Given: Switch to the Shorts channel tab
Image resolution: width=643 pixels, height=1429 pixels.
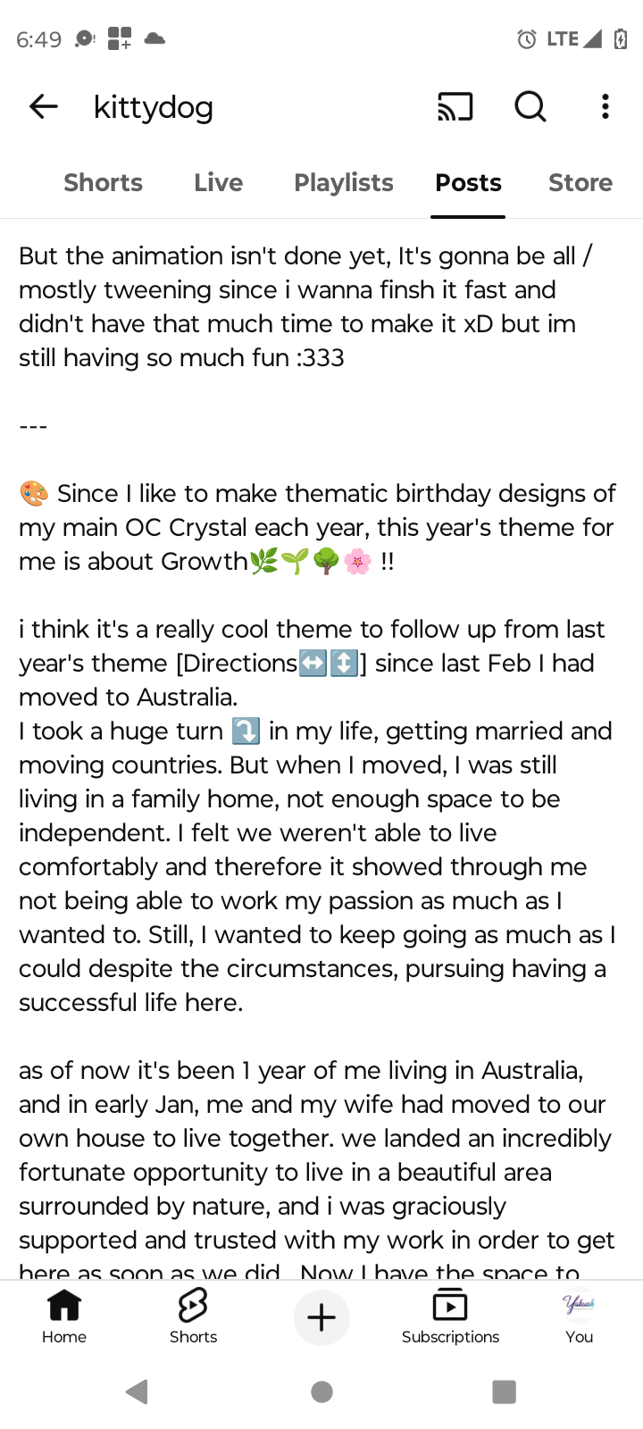Looking at the screenshot, I should coord(103,183).
